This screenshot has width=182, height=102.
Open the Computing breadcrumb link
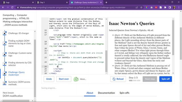8,15
